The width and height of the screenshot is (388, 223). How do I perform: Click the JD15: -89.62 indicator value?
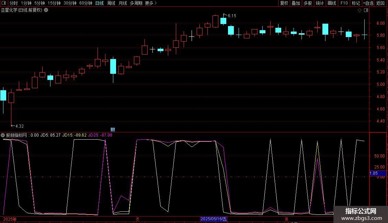click(x=75, y=135)
